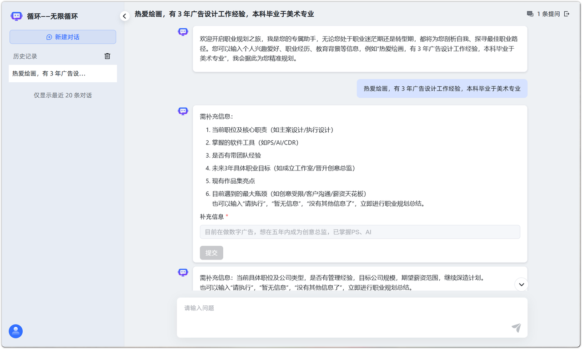The height and width of the screenshot is (349, 582).
Task: Click bot avatar beside the 需补充信息 numbered list
Action: click(x=183, y=111)
